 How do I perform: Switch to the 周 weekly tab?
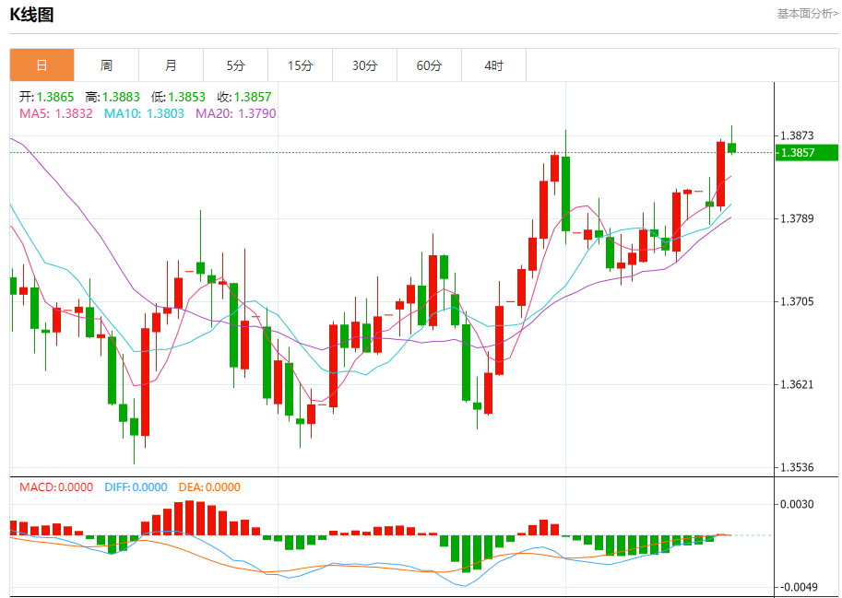tap(106, 65)
